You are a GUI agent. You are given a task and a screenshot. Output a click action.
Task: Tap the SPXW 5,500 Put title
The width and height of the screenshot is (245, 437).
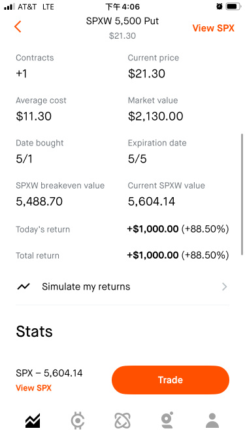coord(123,21)
